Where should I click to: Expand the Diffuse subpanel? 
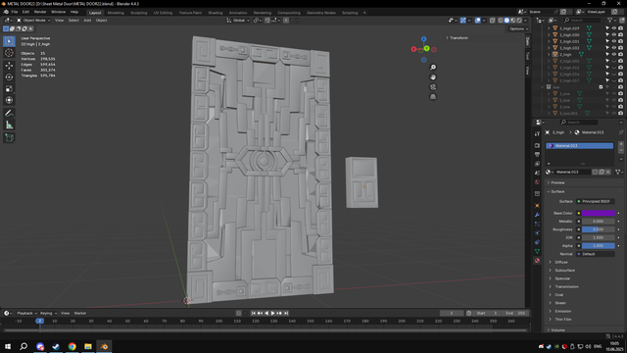551,262
